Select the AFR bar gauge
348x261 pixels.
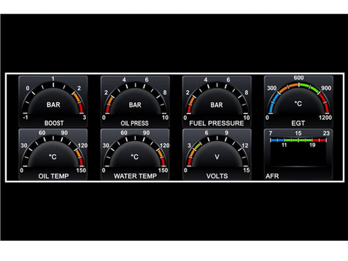click(298, 155)
